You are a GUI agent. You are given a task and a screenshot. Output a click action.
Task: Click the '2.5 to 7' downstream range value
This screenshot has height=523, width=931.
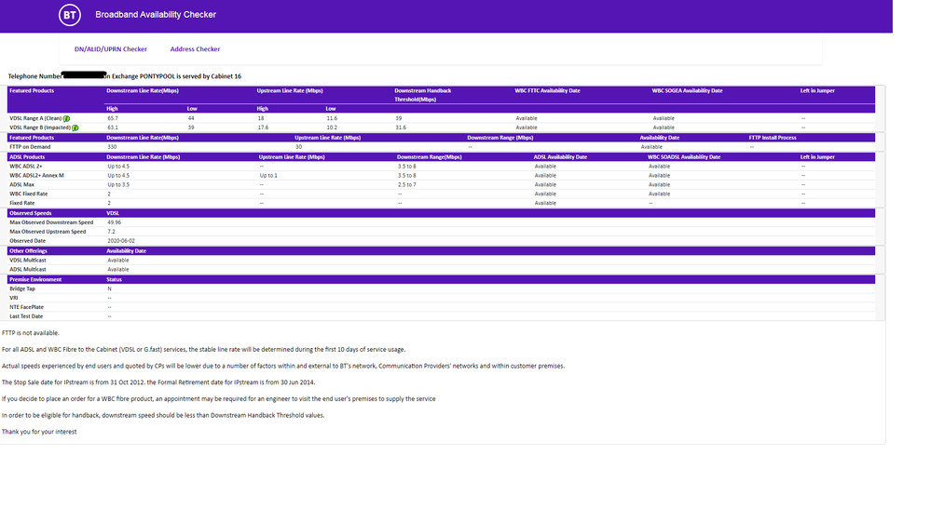406,185
